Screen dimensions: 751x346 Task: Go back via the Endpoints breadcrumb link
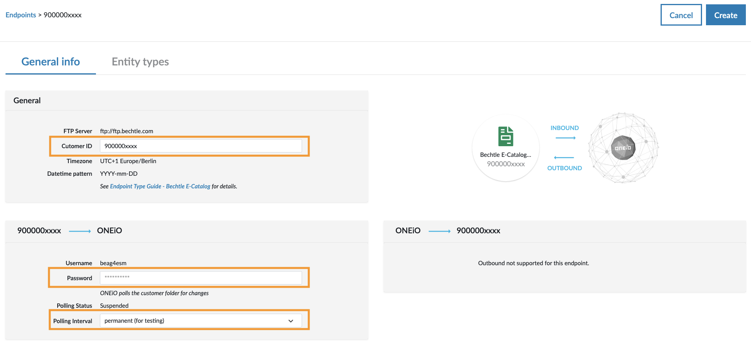click(x=21, y=15)
